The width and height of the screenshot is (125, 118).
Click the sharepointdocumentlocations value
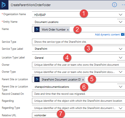click(52, 87)
